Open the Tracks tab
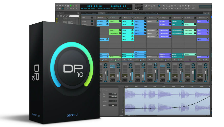This screenshot has height=127, width=224. pos(86,13)
